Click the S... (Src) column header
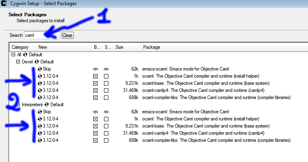Viewport: 308px width, 162px height. coord(108,47)
